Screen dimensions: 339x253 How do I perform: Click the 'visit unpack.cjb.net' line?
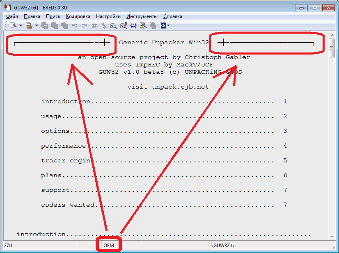168,87
